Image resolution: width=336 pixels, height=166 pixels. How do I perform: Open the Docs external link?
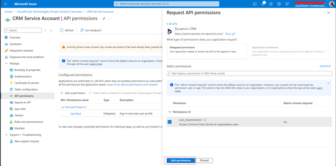pos(230,34)
